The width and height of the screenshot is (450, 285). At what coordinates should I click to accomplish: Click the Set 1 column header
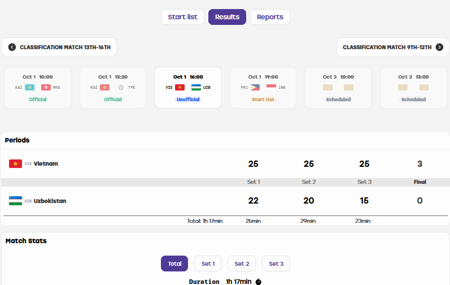pos(254,182)
